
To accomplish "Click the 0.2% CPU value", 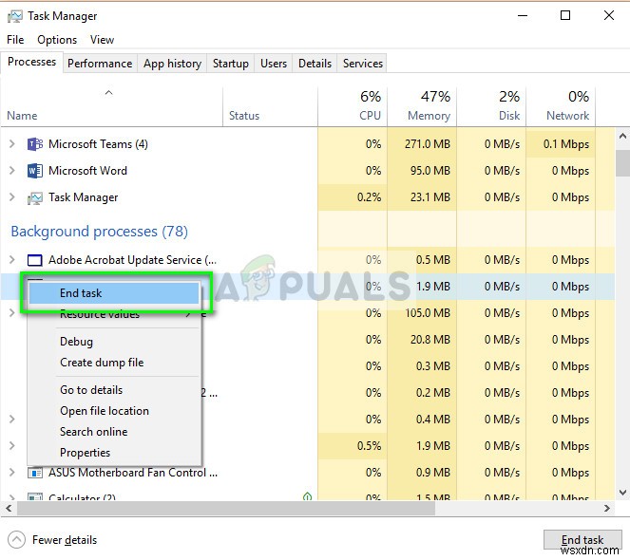I will [x=370, y=197].
